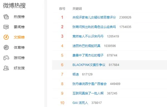Open the 费曼中了周杰伦的帽子 topic

click(x=88, y=55)
